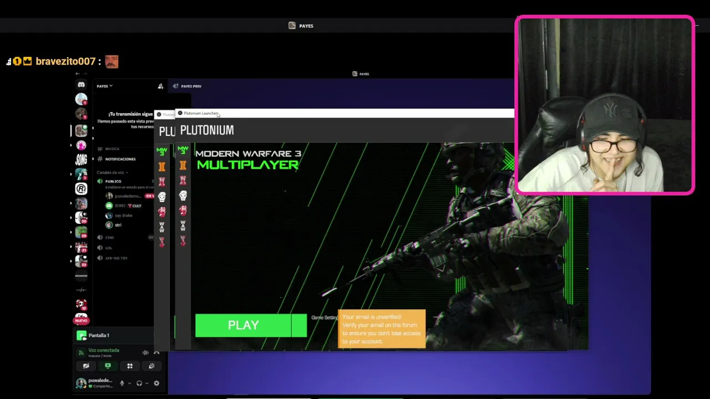Select the white WaW game icon in front launcher

182,226
